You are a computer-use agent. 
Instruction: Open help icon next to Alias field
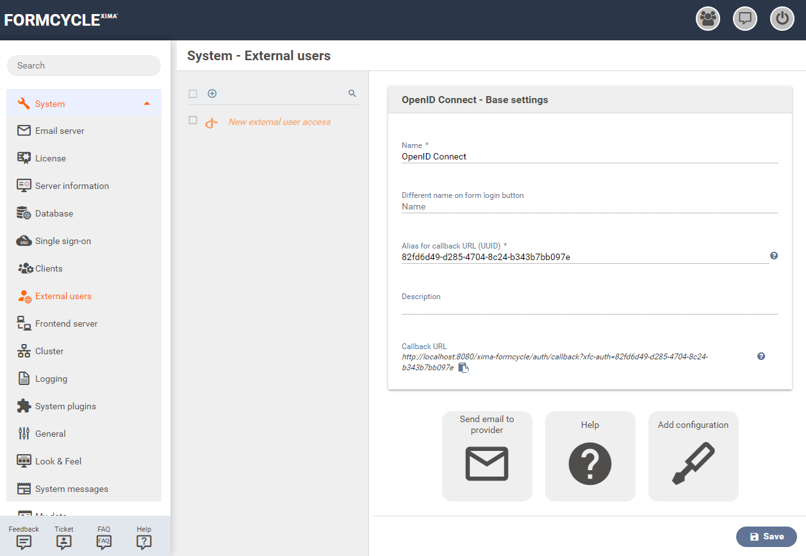(773, 256)
